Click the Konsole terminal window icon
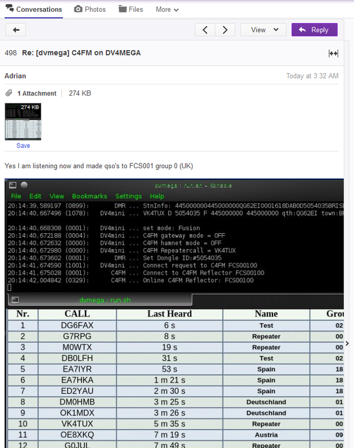The image size is (354, 448). (12, 185)
